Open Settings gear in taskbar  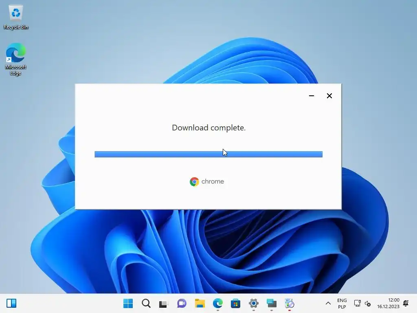pyautogui.click(x=253, y=303)
